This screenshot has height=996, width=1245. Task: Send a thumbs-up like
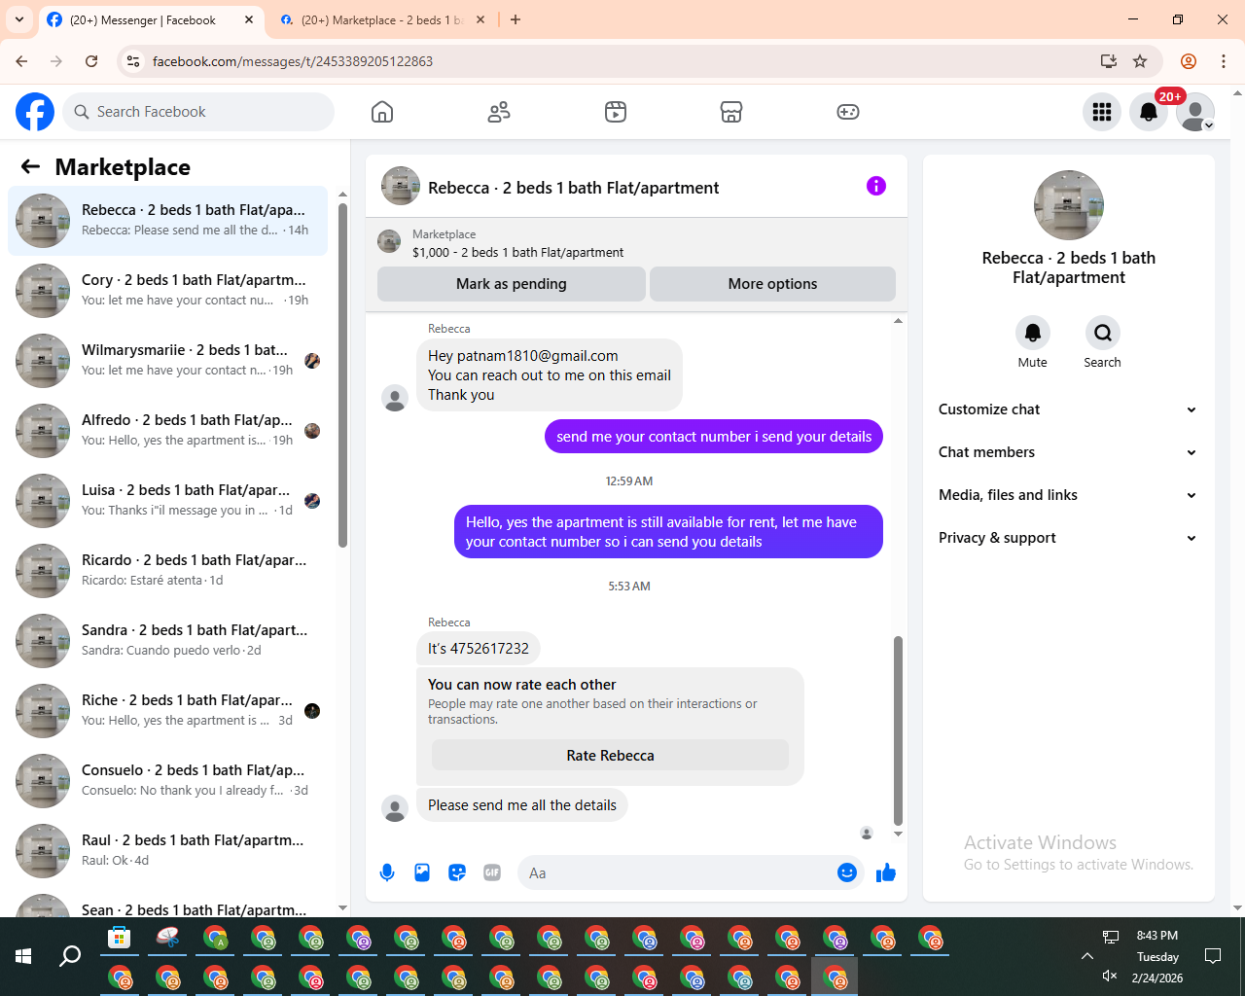point(885,872)
